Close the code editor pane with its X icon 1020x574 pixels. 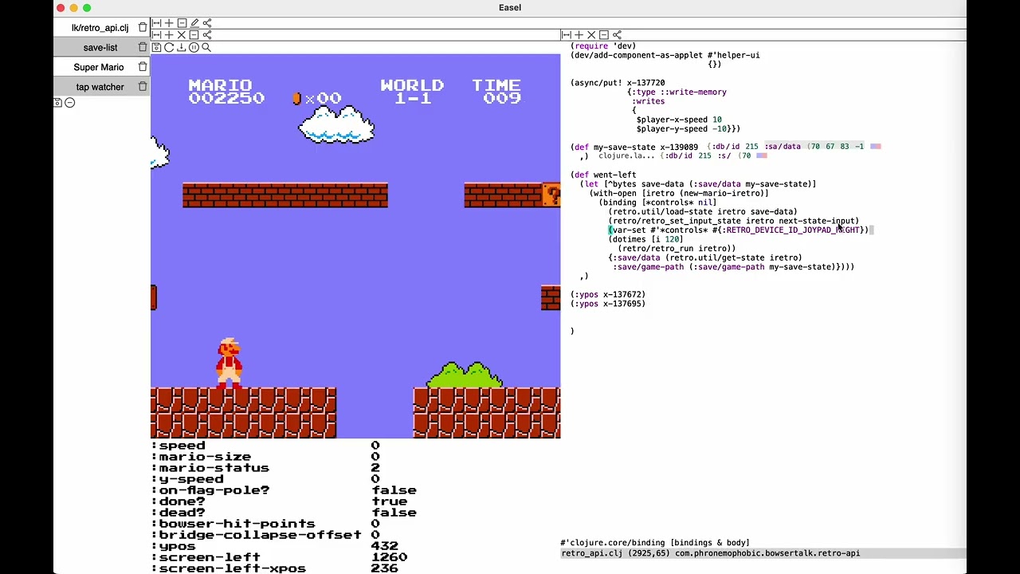coord(591,35)
